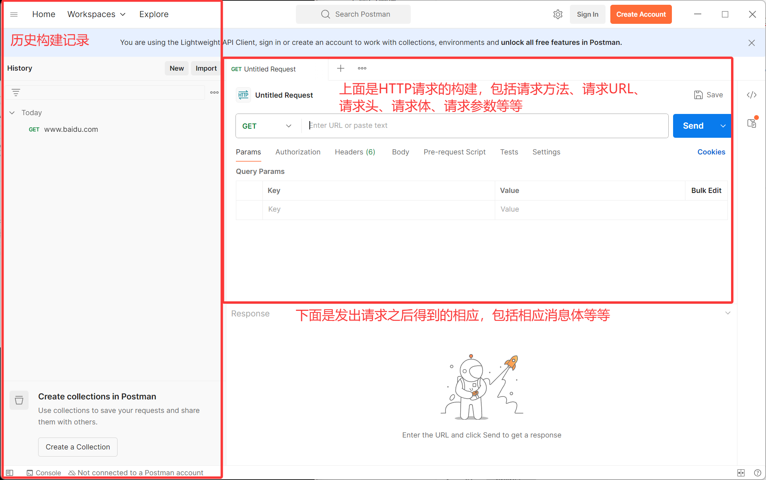
Task: Open the request info panel icon
Action: click(x=751, y=123)
